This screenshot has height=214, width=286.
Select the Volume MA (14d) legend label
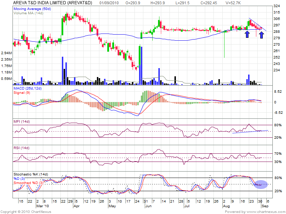point(28,12)
